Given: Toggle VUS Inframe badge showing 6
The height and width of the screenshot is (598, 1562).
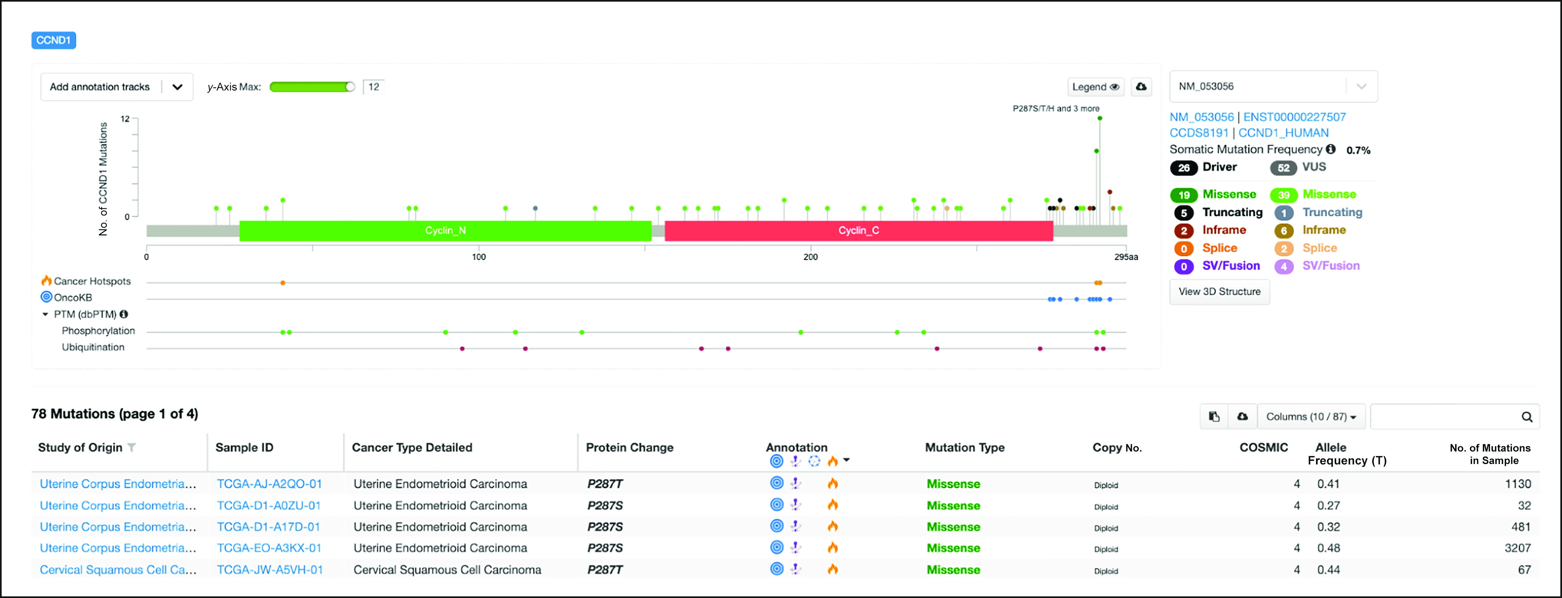Looking at the screenshot, I should (1284, 230).
